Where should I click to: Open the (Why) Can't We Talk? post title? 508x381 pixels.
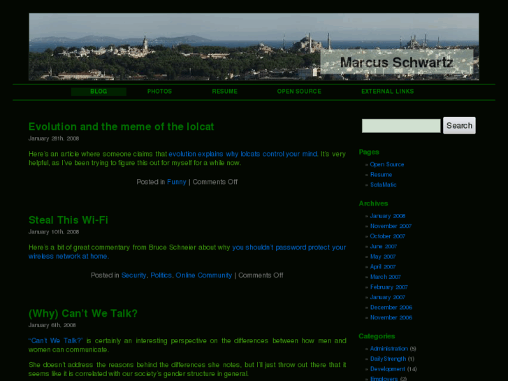[x=83, y=313]
